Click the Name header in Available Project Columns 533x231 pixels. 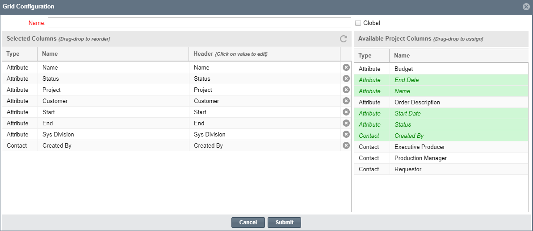459,56
